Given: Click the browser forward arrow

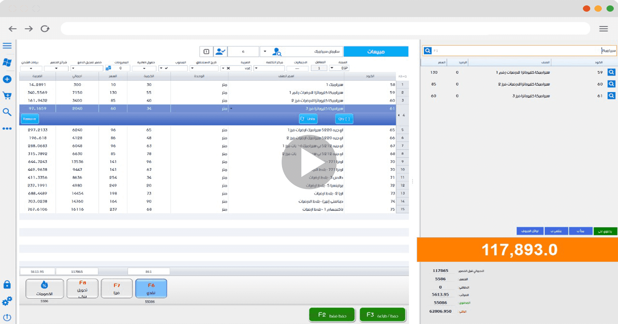Looking at the screenshot, I should 29,29.
